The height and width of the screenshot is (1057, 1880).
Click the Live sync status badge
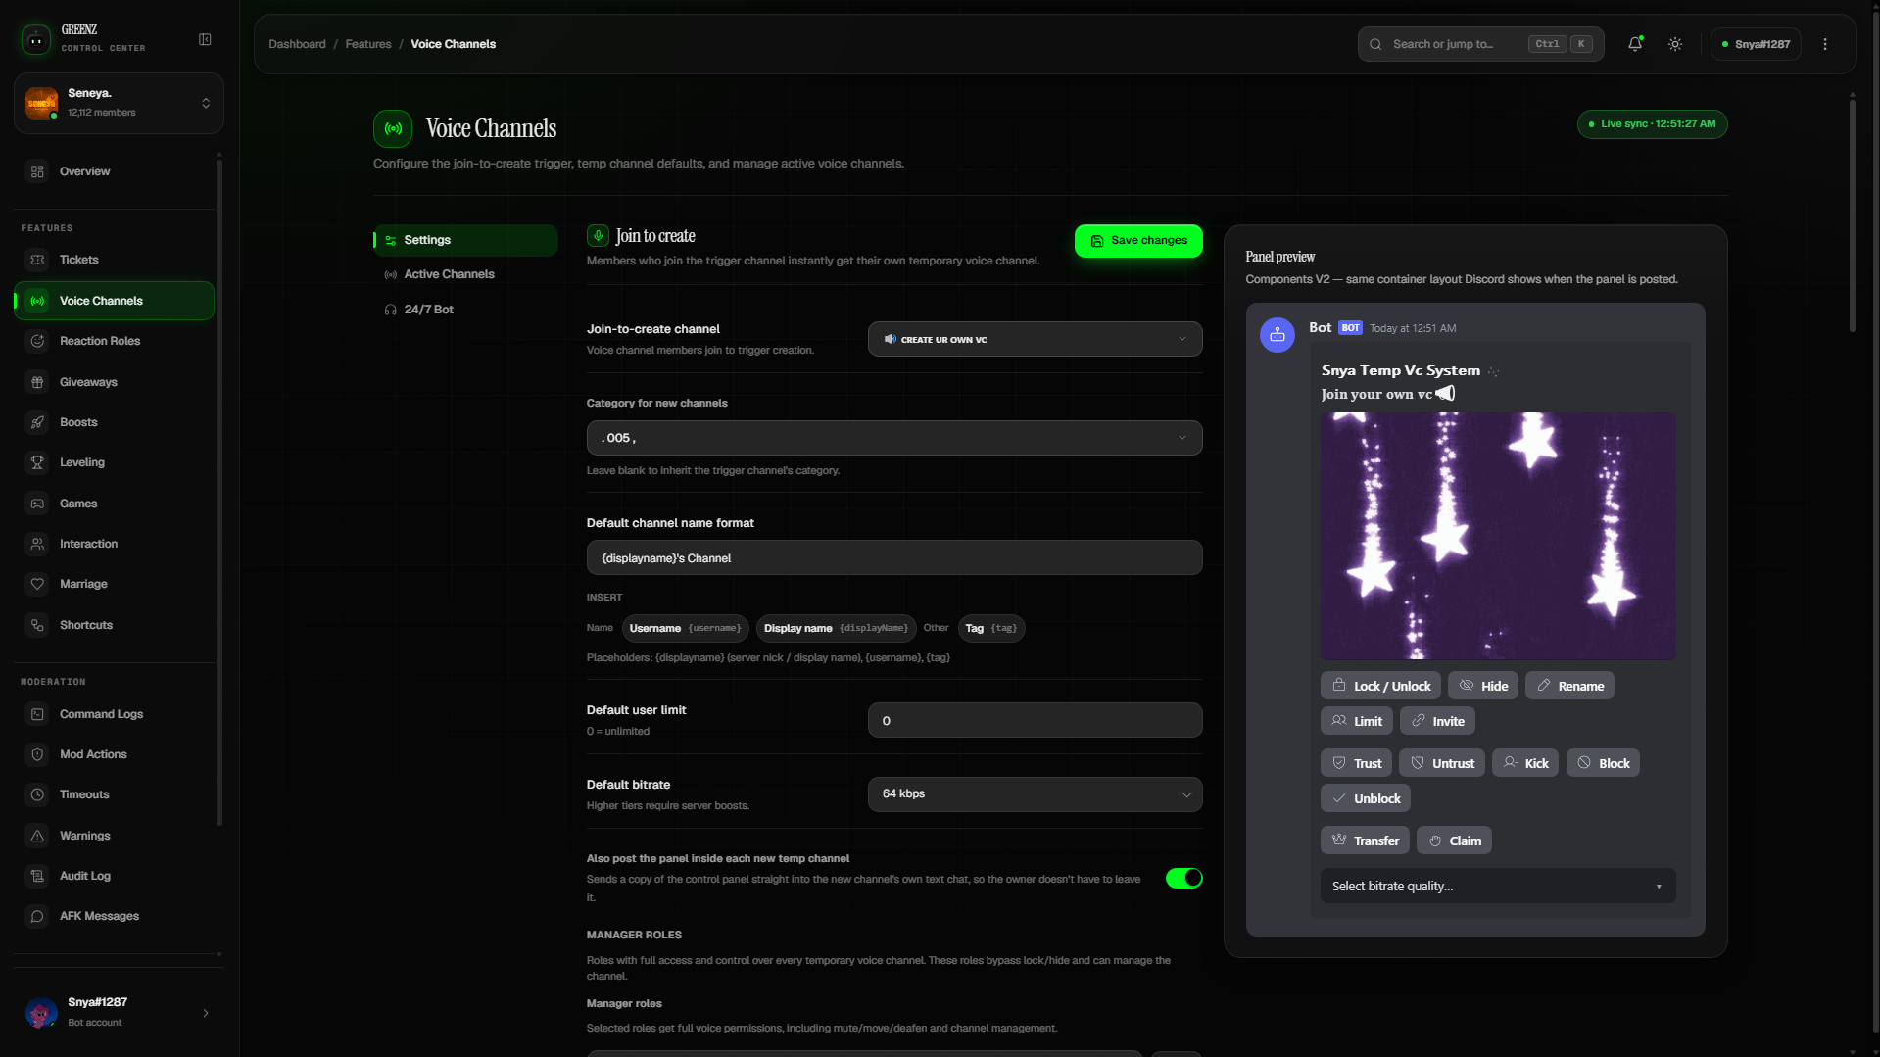coord(1652,124)
